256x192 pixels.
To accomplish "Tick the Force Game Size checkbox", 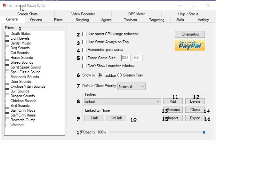I will click(x=84, y=58).
